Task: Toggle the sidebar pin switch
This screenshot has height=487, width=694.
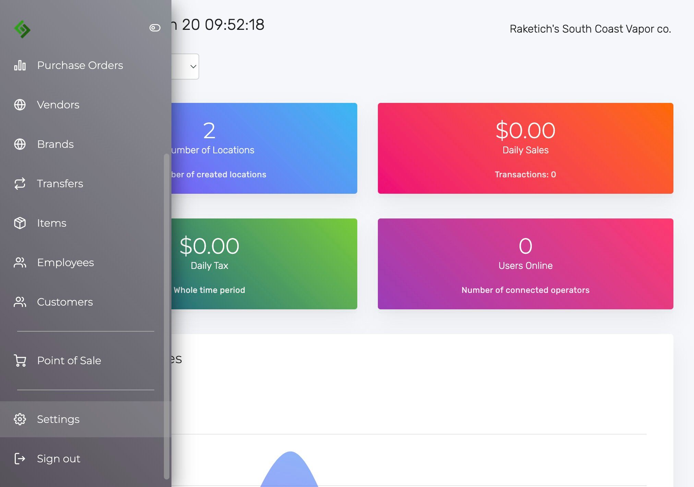Action: (x=155, y=28)
